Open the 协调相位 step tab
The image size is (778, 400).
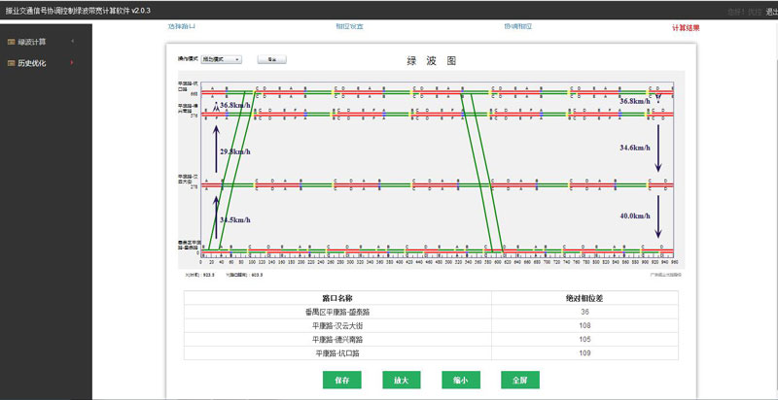point(518,27)
